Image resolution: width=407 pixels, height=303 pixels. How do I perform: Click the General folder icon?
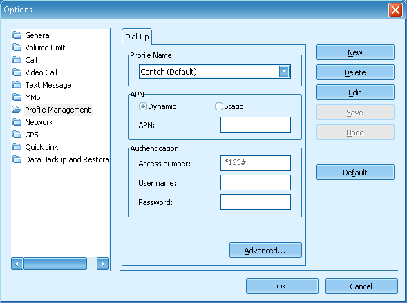[17, 35]
